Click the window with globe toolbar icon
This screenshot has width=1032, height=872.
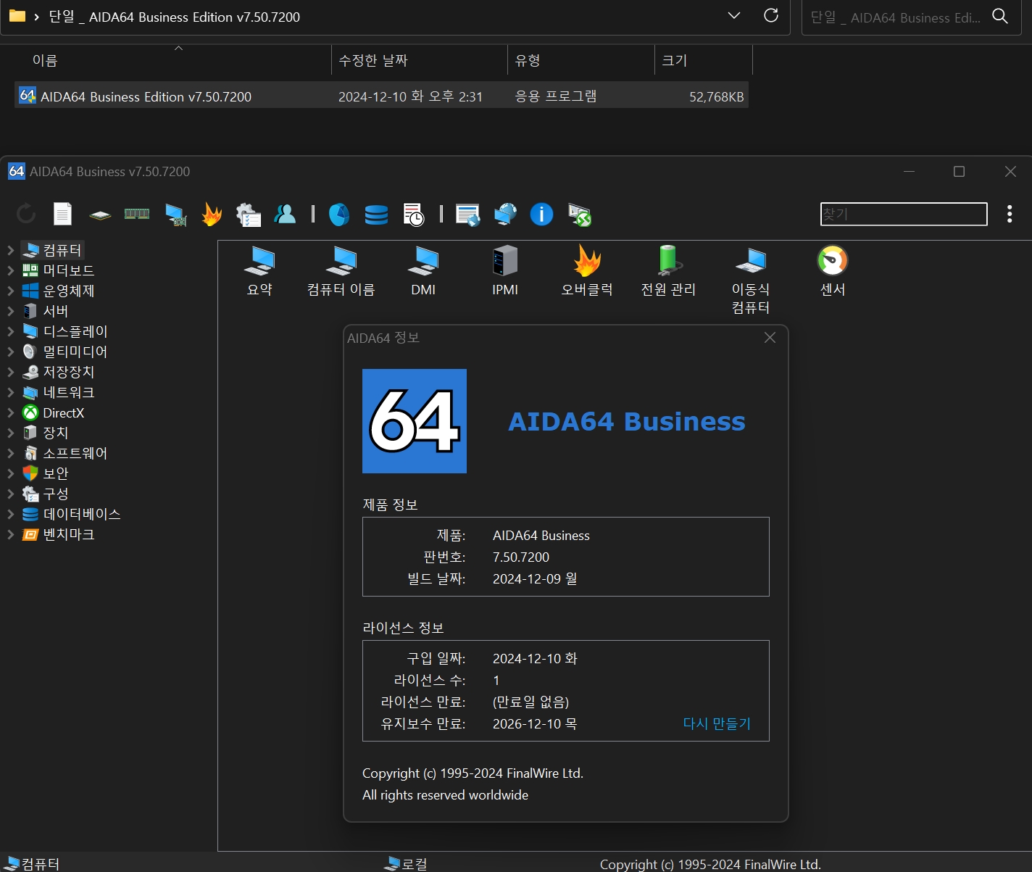(467, 215)
